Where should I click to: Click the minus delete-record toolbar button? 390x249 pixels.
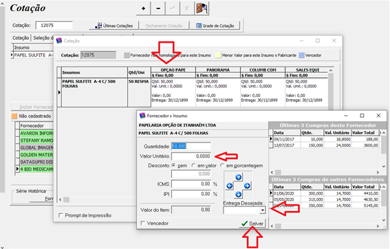click(x=158, y=8)
